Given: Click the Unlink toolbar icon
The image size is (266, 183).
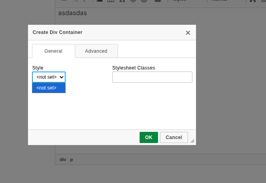Looking at the screenshot, I should [x=75, y=1].
